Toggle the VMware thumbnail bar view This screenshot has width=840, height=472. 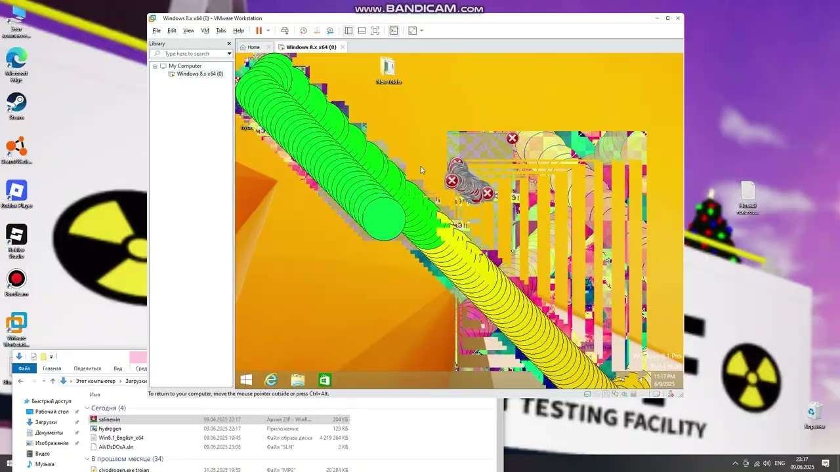[362, 31]
